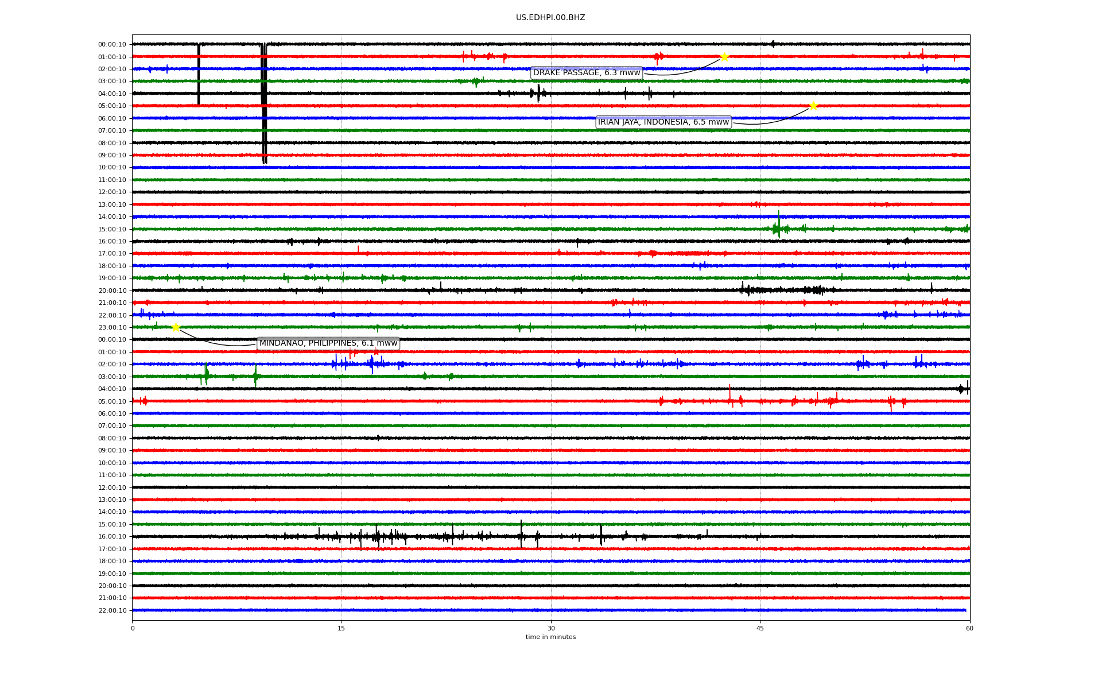
Task: Click the DRAKE PASSAGE 6.3 mww label
Action: [x=586, y=73]
